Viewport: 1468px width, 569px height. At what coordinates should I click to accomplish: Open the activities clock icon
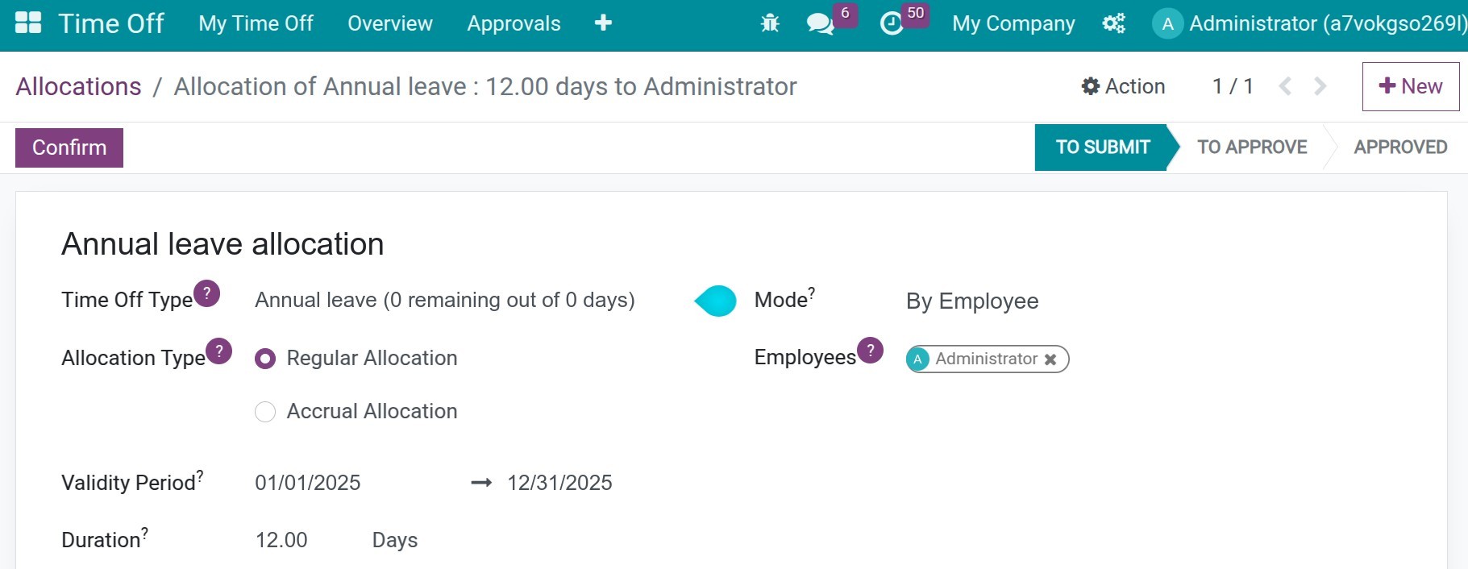[891, 23]
